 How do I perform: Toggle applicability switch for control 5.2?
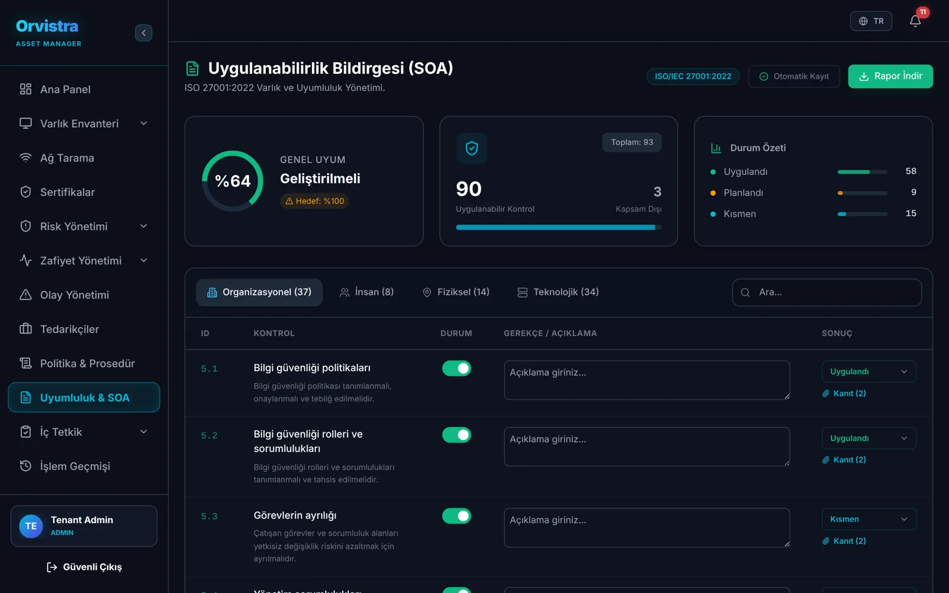pyautogui.click(x=457, y=435)
